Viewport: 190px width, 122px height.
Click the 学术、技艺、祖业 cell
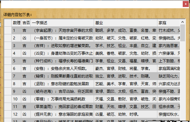pyautogui.click(x=125, y=46)
